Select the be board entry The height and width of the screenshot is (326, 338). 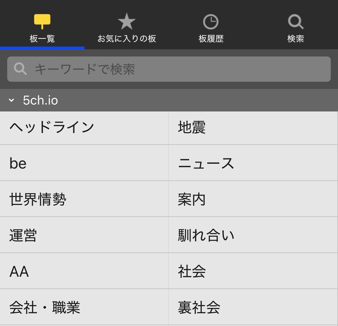pos(18,163)
